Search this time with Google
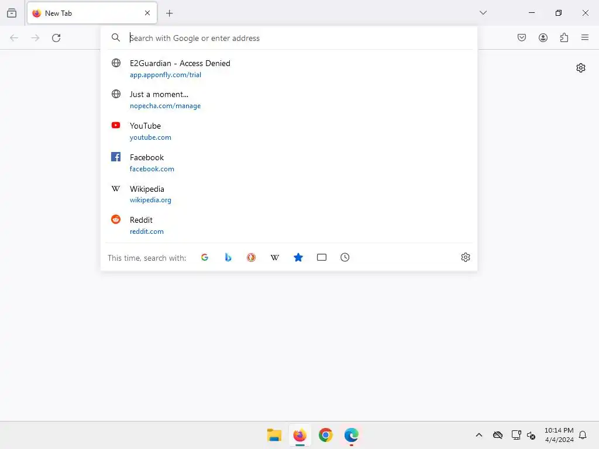The image size is (599, 449). (205, 257)
